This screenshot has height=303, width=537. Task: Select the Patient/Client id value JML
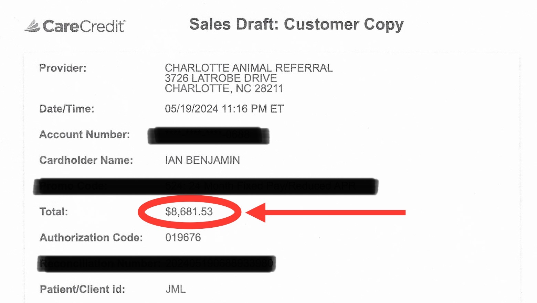coord(176,289)
